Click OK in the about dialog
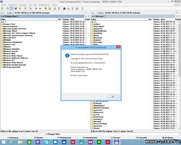This screenshot has height=145, width=181. pos(113,96)
